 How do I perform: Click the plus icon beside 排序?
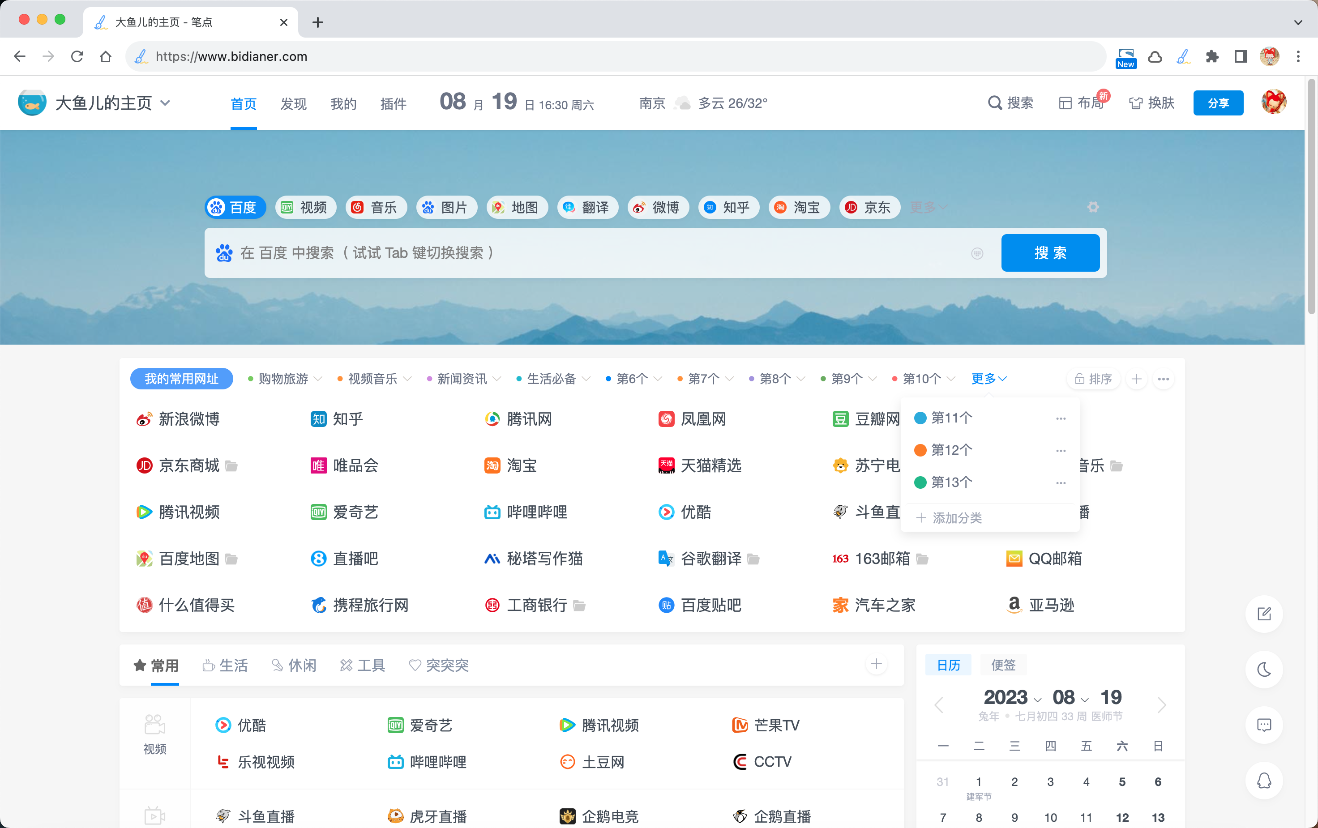tap(1137, 379)
